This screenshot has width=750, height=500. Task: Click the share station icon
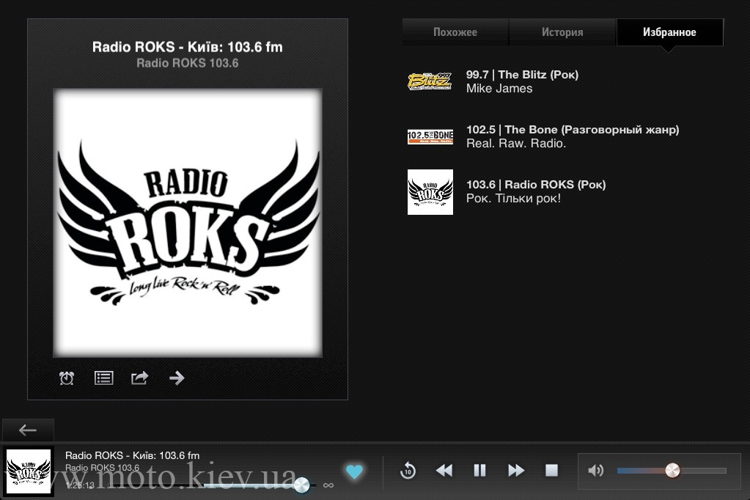point(140,378)
